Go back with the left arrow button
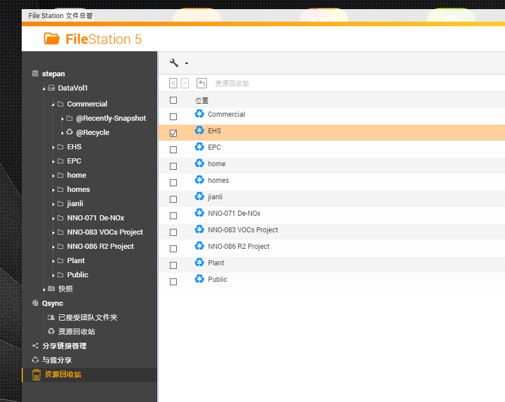Screen dimensions: 505x402 point(173,83)
